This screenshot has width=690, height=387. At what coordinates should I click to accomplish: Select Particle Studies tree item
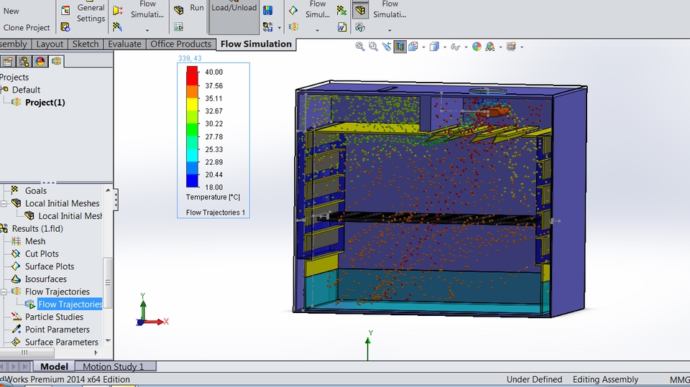click(54, 317)
